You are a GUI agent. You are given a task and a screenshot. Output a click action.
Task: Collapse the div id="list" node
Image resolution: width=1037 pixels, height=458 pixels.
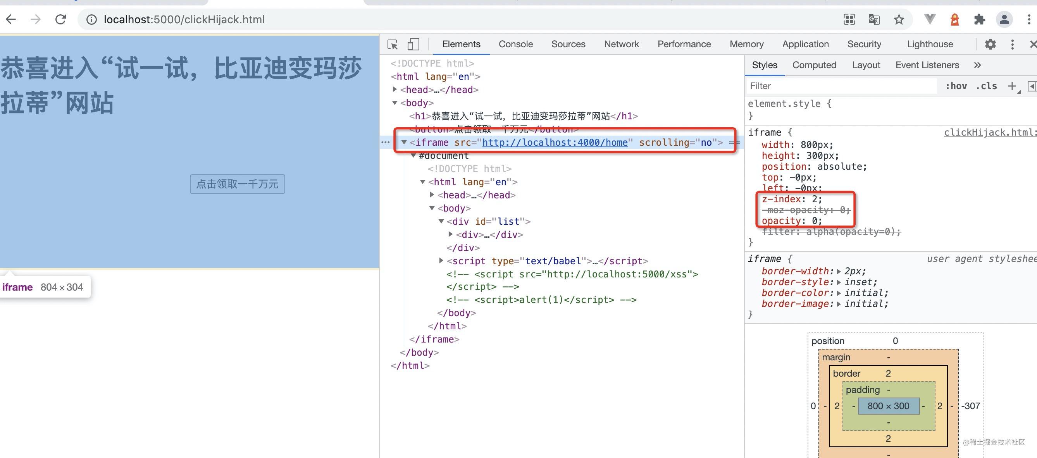(441, 221)
